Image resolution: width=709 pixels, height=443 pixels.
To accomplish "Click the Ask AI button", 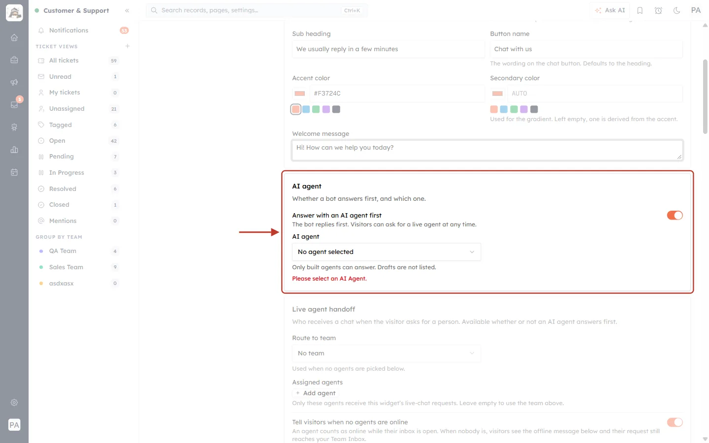I will pyautogui.click(x=610, y=10).
